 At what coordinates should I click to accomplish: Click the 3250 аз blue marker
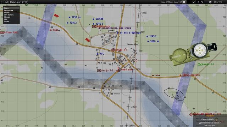pos(148,41)
